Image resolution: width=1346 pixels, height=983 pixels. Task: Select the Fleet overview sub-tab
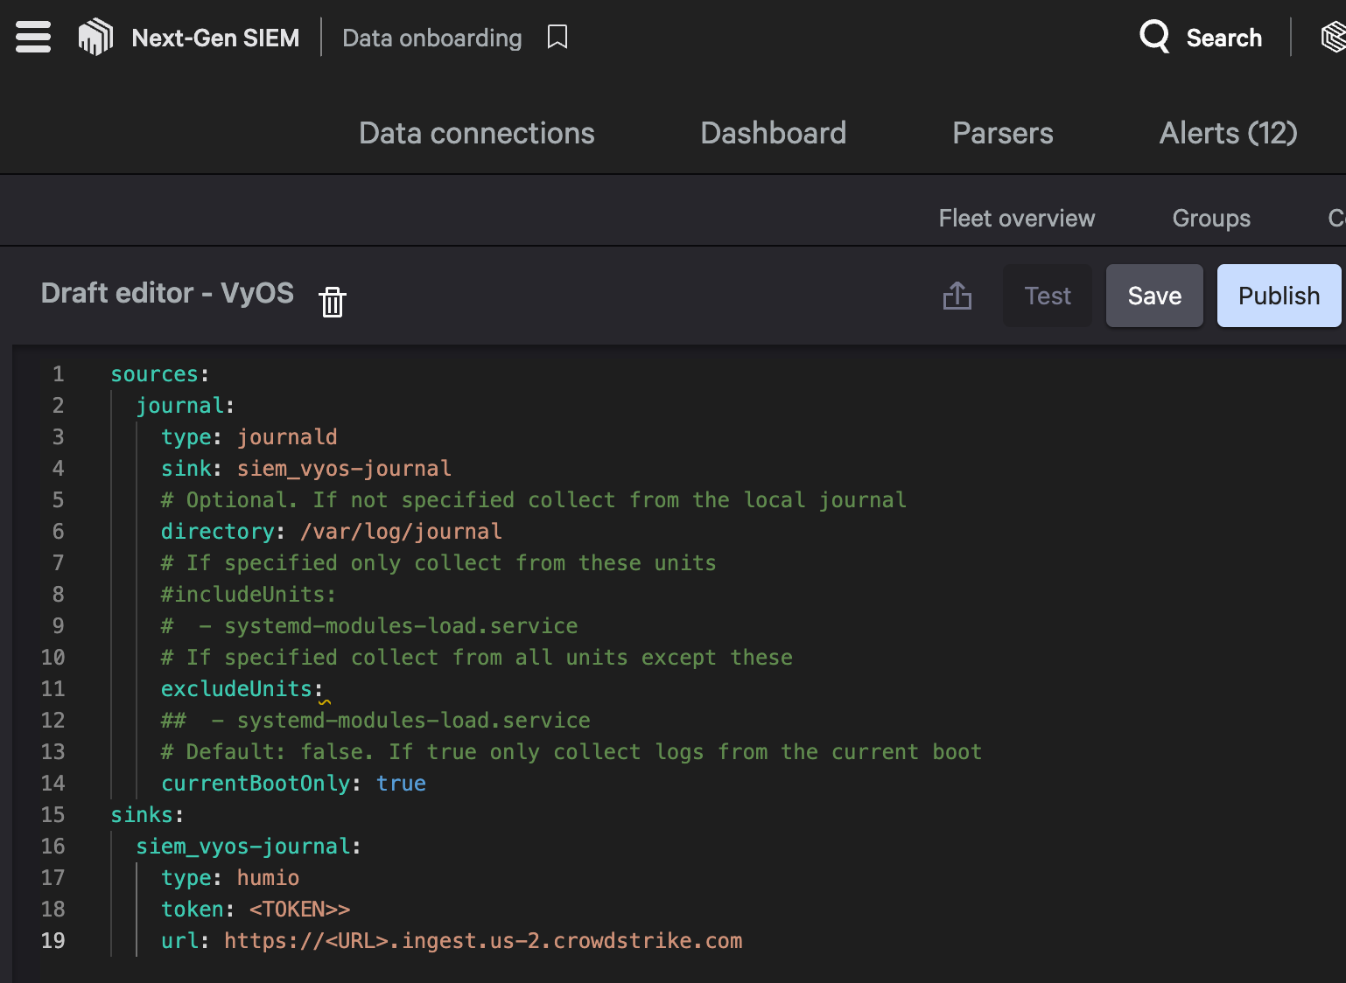[1016, 219]
